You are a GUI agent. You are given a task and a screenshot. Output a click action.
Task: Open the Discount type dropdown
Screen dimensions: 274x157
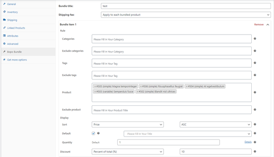(128, 151)
